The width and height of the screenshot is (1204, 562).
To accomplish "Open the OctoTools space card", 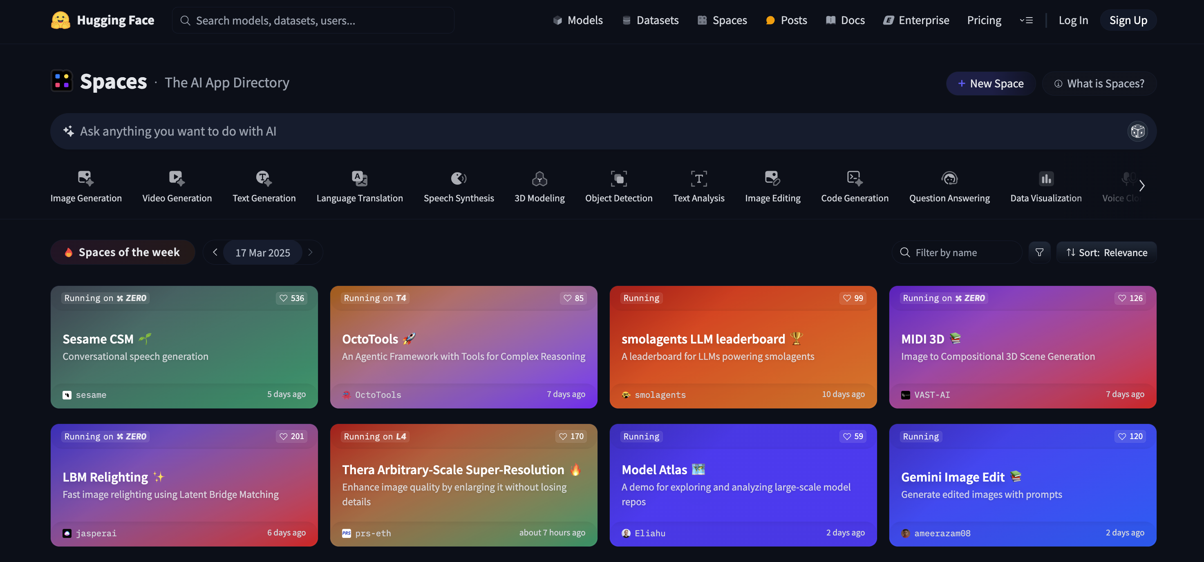I will 463,347.
